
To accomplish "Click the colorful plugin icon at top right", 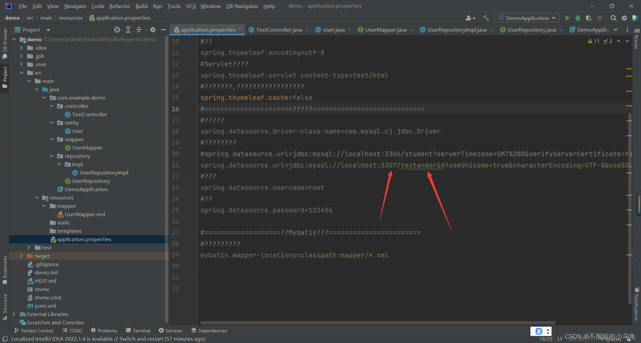I will coord(635,18).
